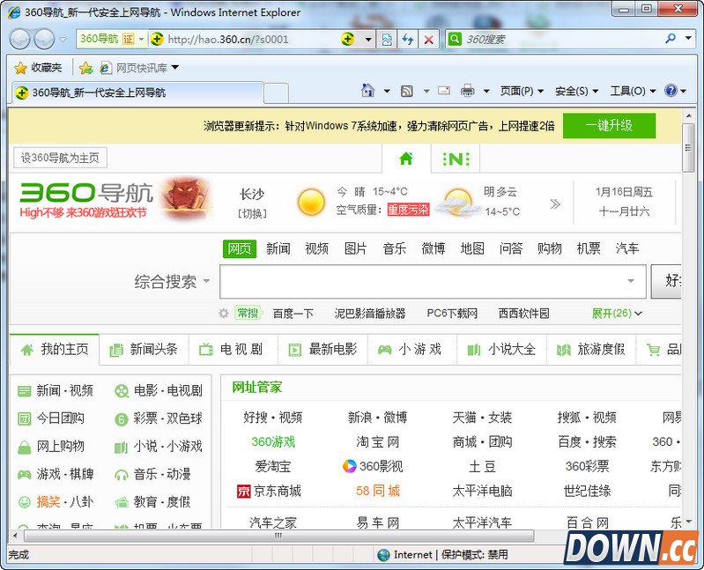This screenshot has width=704, height=570.
Task: Click the 京东商城 link with the red 京 icon
Action: click(269, 491)
